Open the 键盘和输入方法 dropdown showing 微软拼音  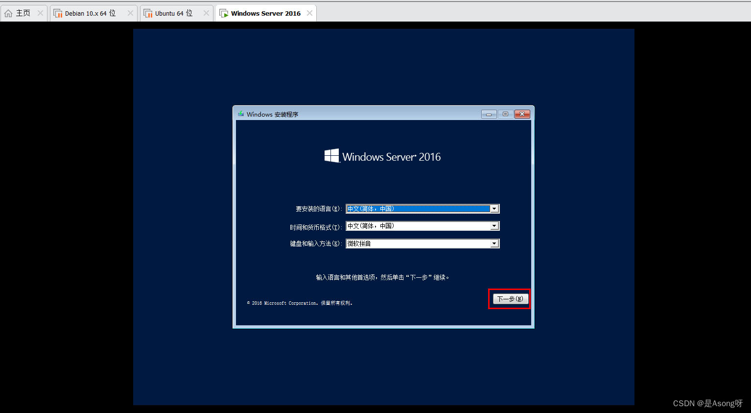click(x=494, y=243)
